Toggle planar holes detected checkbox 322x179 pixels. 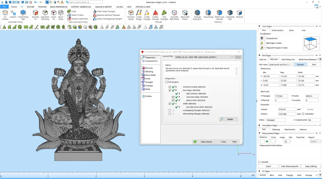pyautogui.click(x=173, y=100)
